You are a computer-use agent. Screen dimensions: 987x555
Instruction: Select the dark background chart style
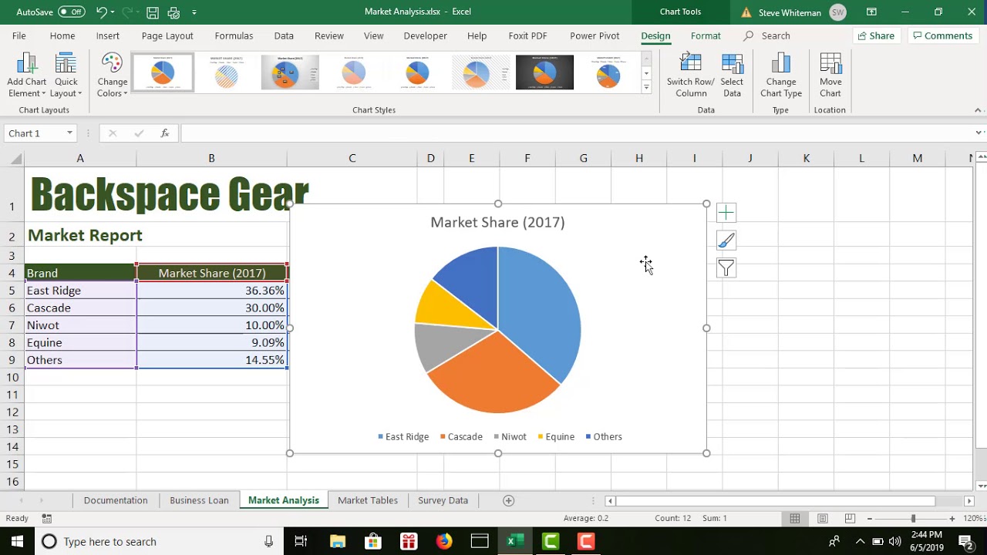click(x=544, y=72)
